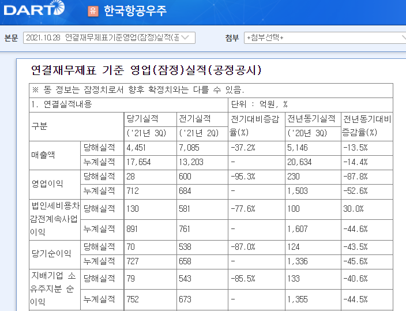Open the 본문 document dropdown
The width and height of the screenshot is (406, 311).
pos(109,38)
